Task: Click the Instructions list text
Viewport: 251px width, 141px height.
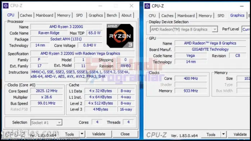Action: pyautogui.click(x=80, y=74)
